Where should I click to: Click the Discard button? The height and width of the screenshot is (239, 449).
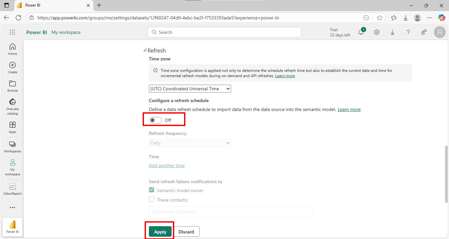coord(186,232)
